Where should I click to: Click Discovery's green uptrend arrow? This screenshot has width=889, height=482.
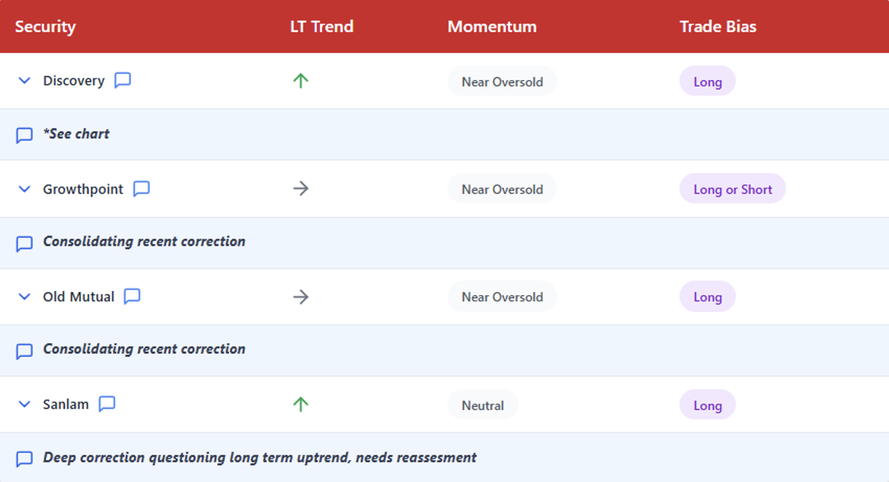(x=301, y=81)
